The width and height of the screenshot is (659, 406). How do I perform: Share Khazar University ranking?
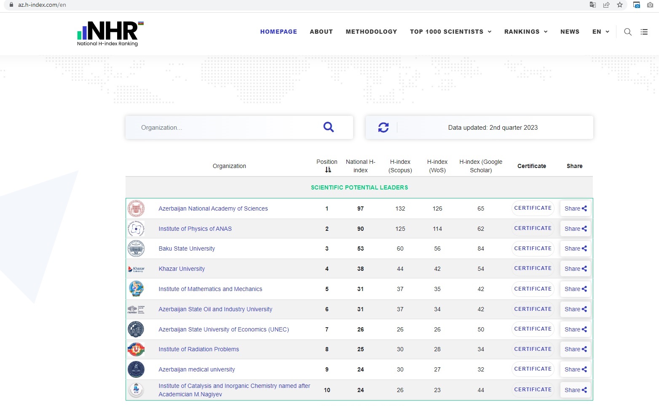pos(576,269)
